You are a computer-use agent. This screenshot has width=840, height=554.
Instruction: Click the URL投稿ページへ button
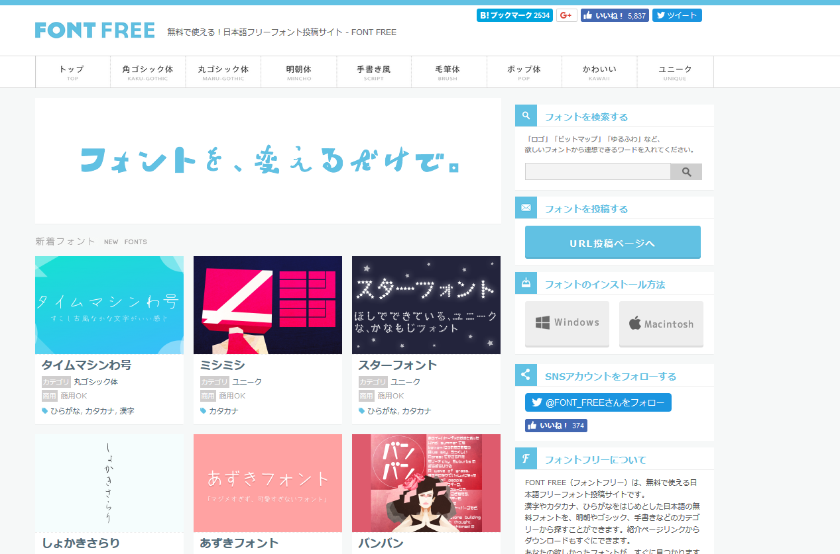click(612, 243)
